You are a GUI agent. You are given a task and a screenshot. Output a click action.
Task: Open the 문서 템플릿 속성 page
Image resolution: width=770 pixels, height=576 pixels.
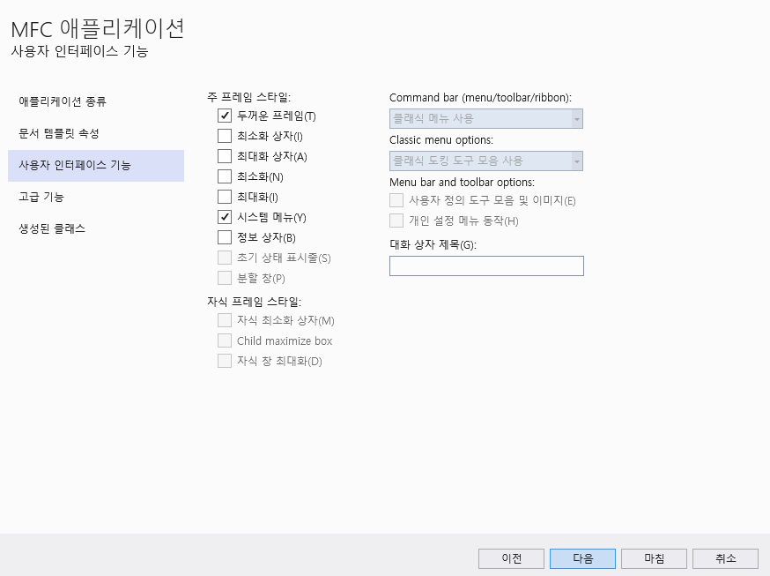coord(96,134)
